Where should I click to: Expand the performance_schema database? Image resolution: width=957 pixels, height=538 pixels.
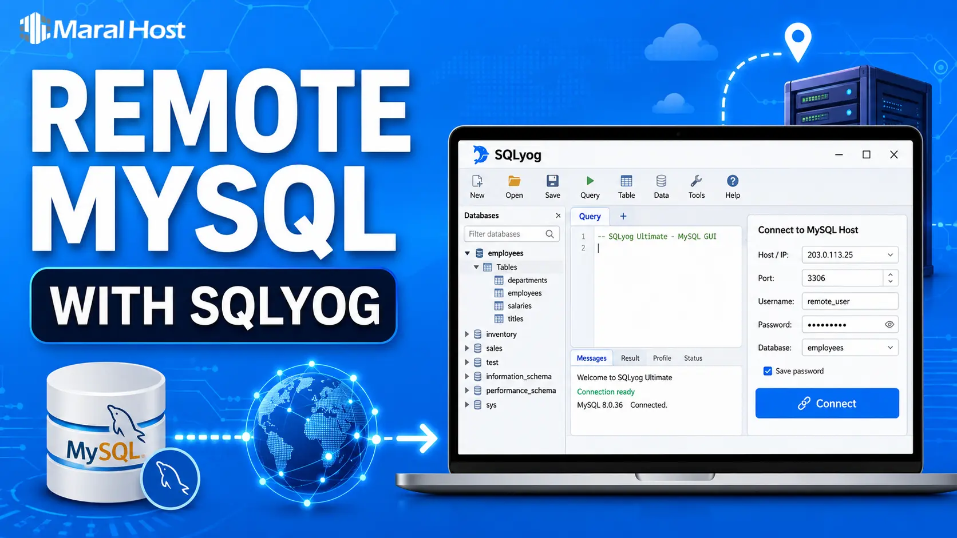point(467,390)
